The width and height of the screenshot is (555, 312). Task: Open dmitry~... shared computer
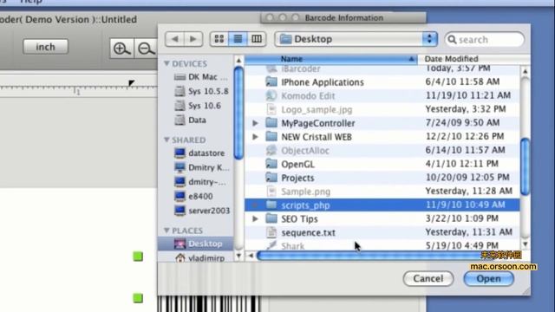200,182
